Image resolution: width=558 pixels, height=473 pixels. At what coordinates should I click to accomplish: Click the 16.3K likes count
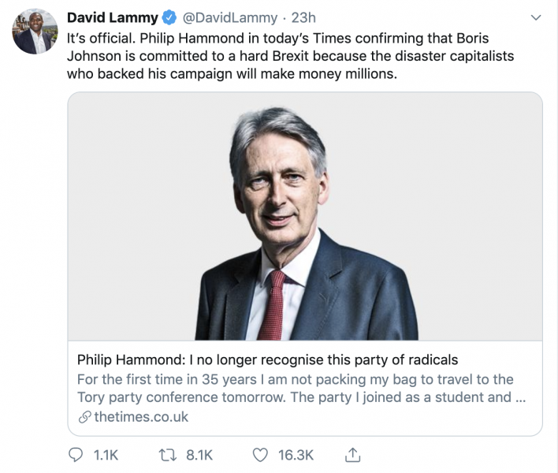click(x=296, y=455)
